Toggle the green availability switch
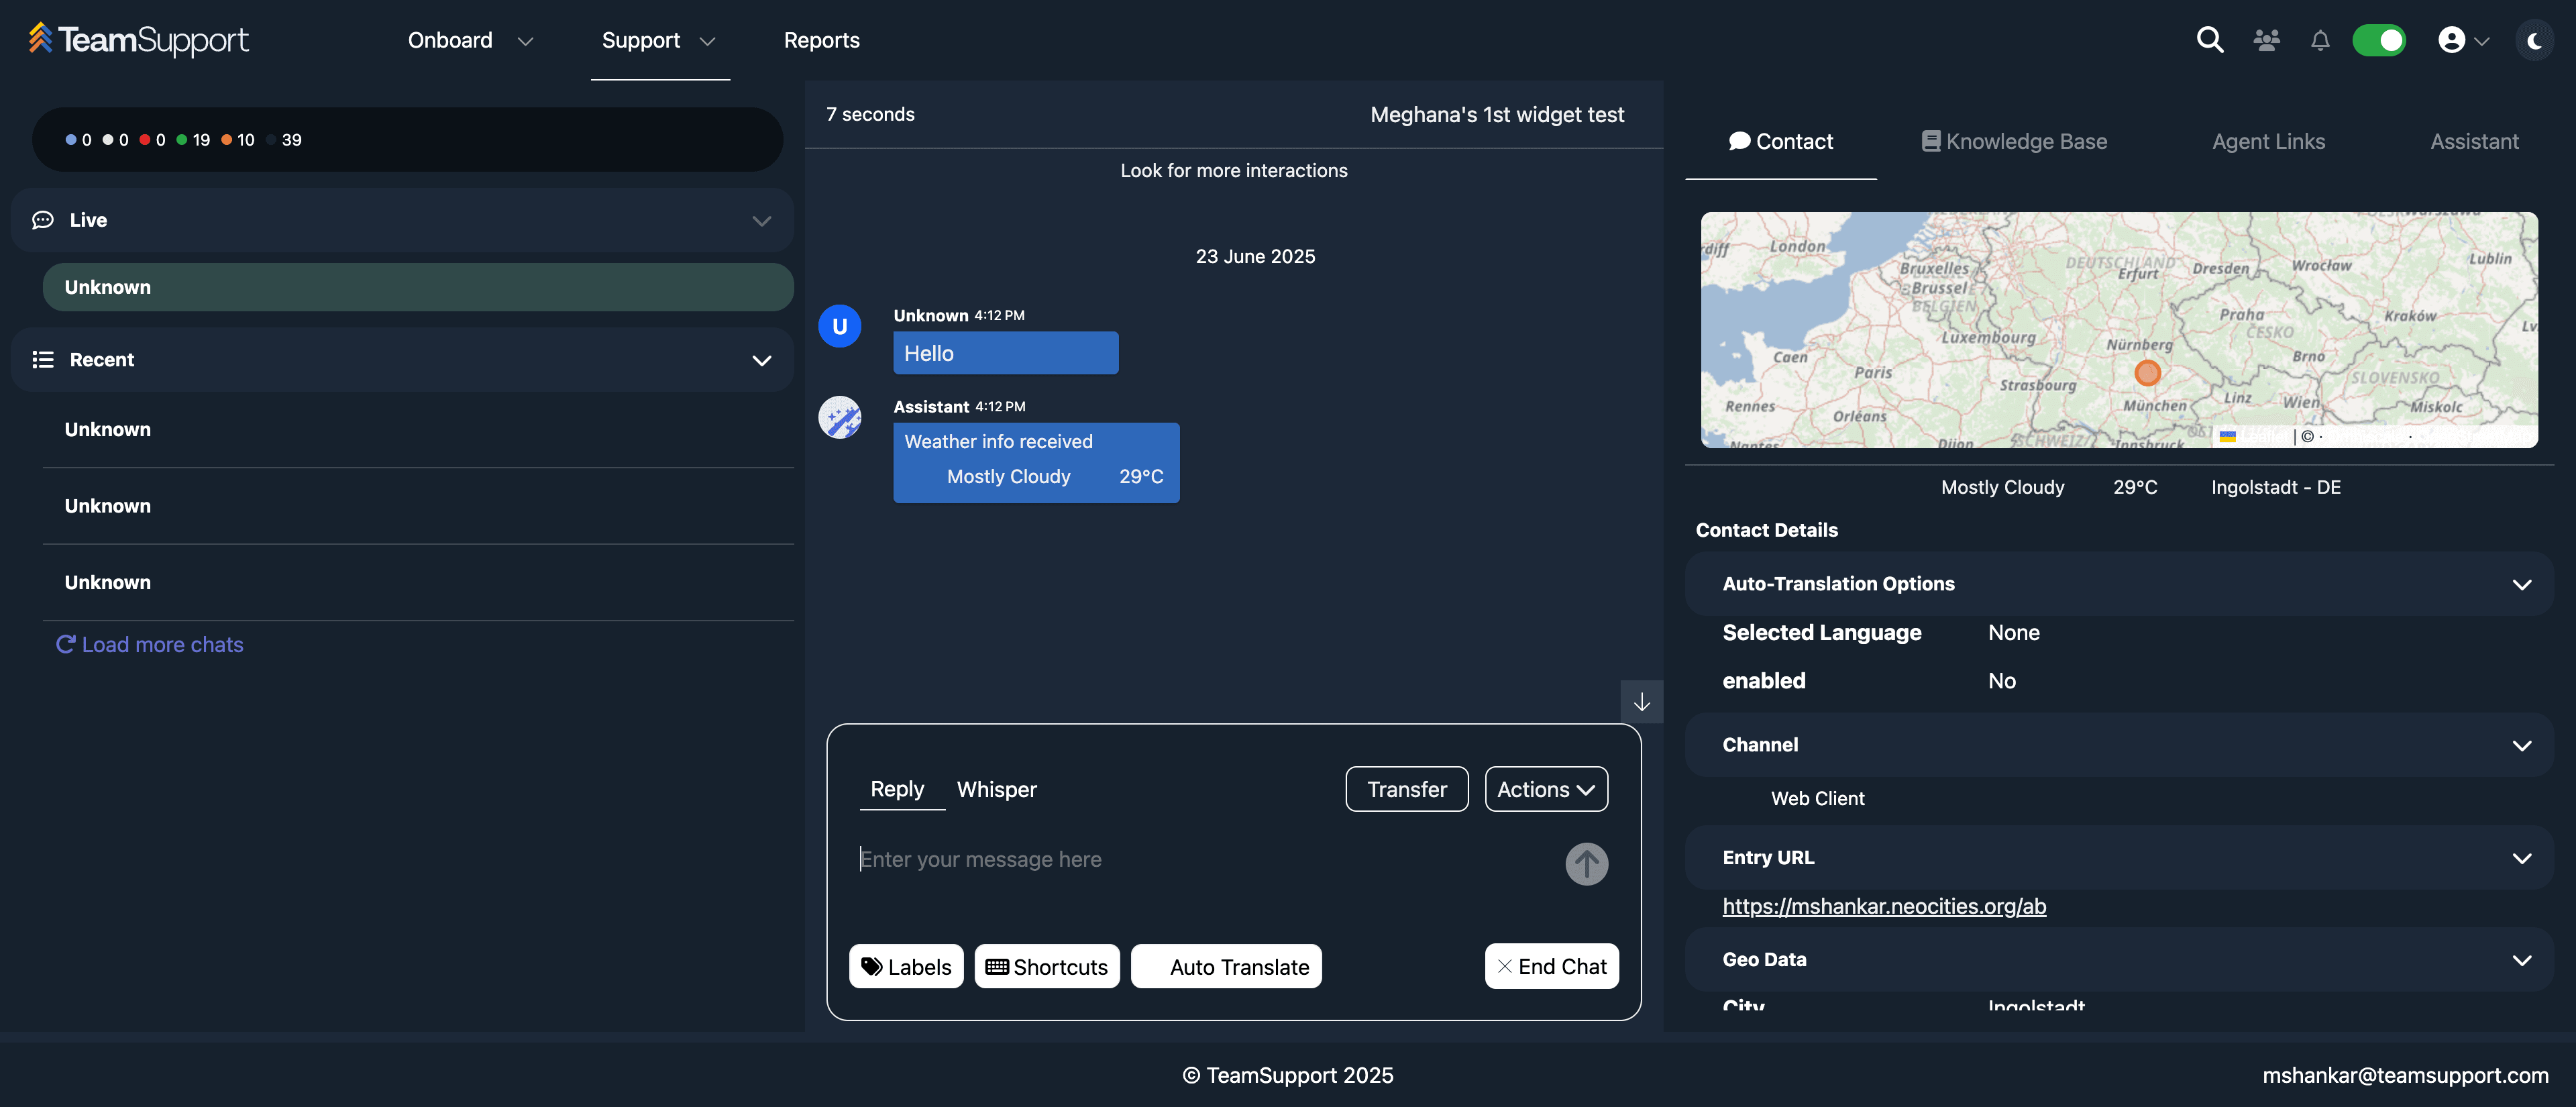 [2379, 40]
